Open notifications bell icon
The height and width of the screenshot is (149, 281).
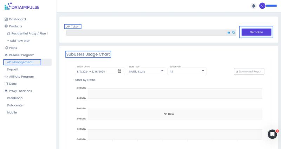pos(253,6)
